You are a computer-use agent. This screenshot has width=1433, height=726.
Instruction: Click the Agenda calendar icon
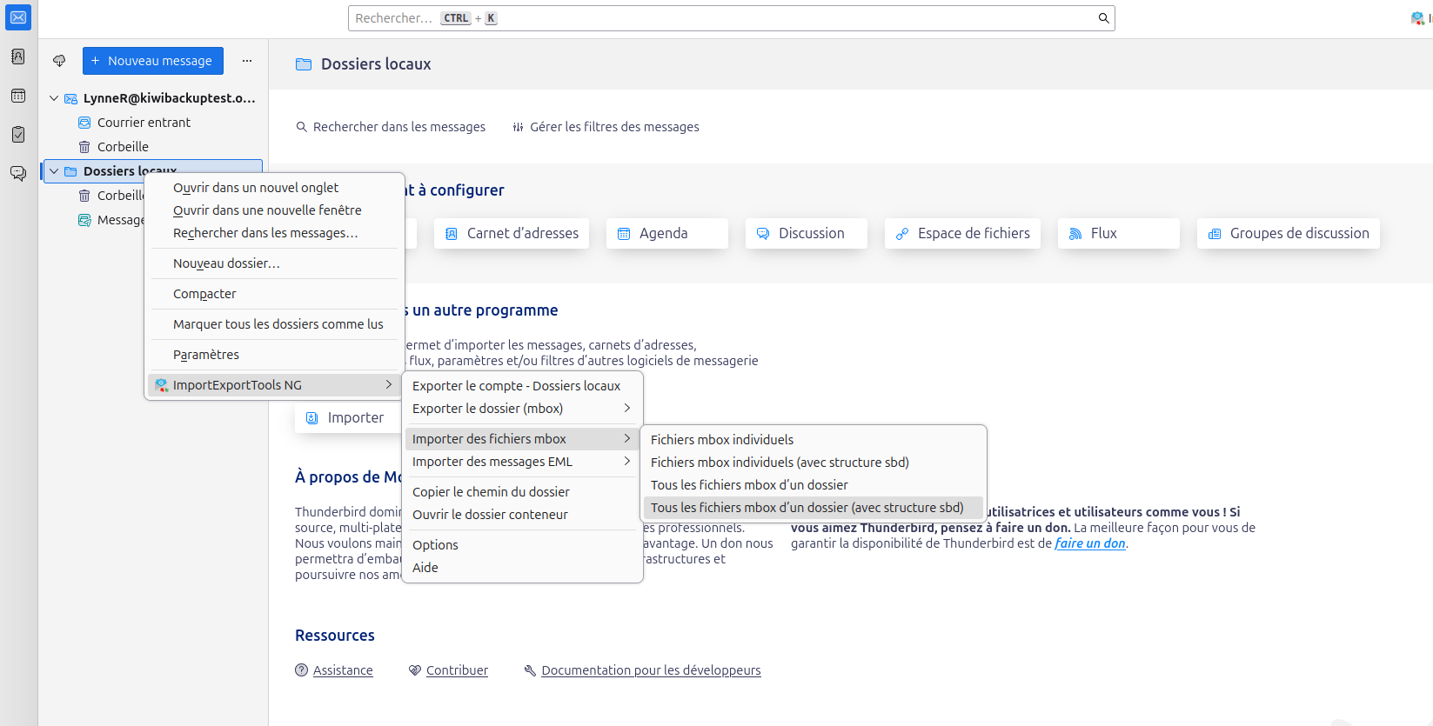point(624,234)
